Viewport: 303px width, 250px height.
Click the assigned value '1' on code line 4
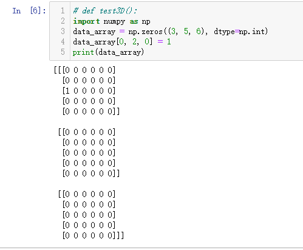pyautogui.click(x=169, y=41)
